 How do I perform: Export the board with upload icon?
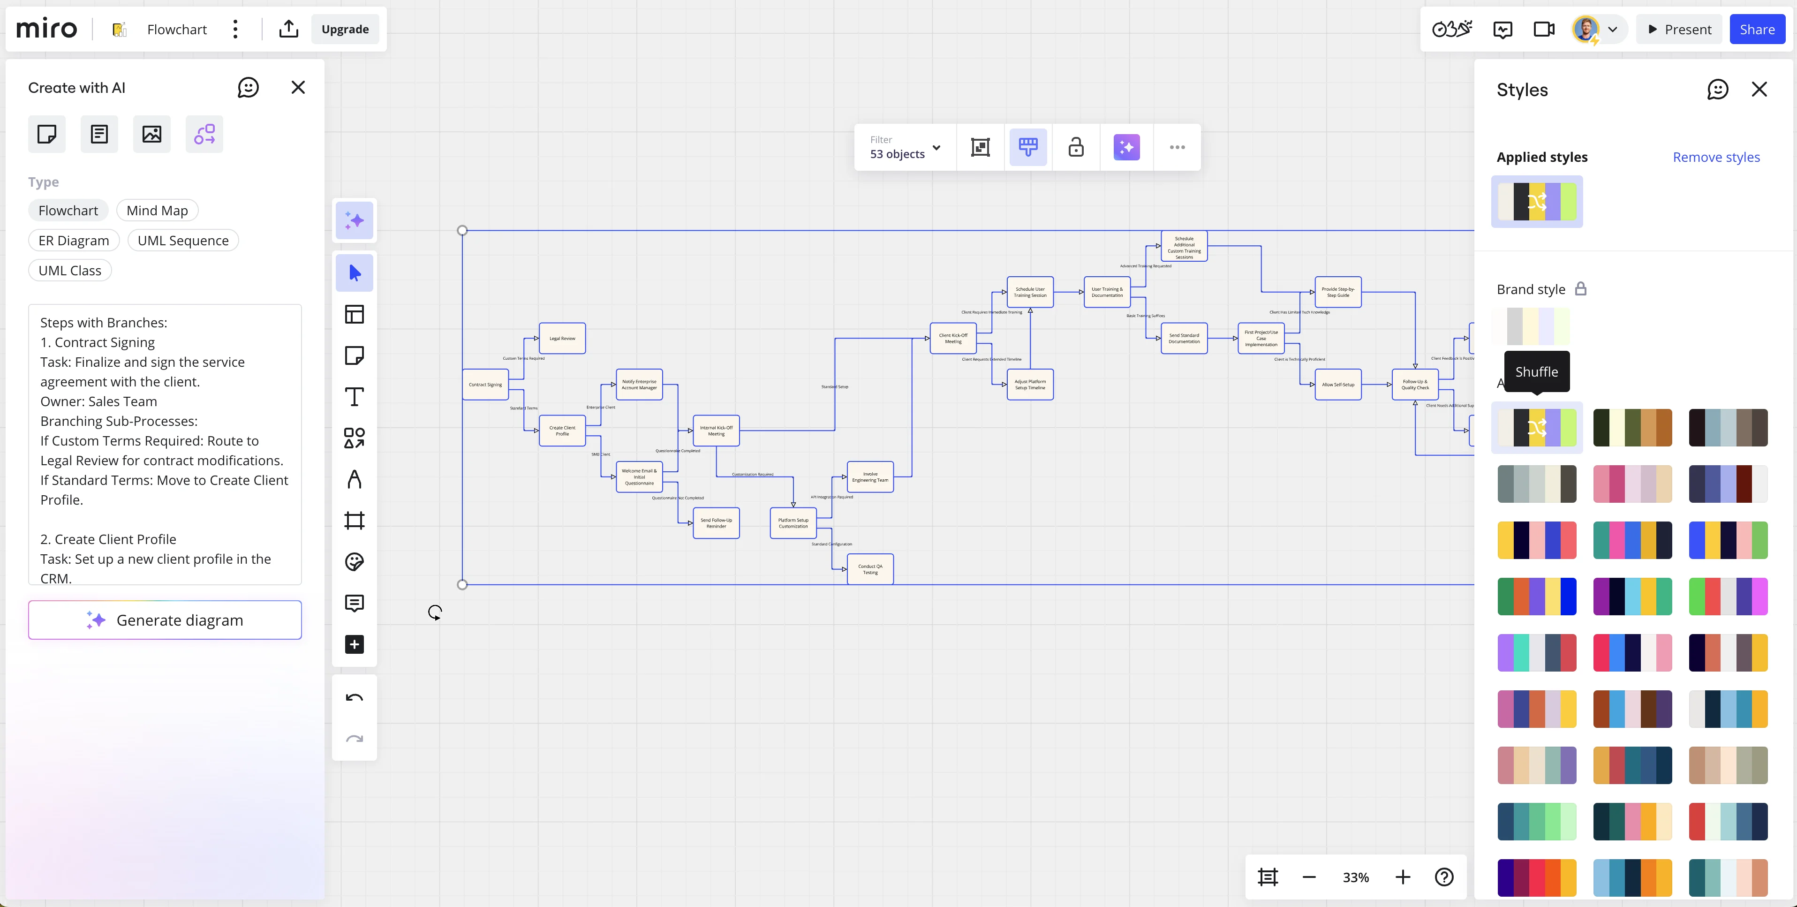(x=289, y=29)
